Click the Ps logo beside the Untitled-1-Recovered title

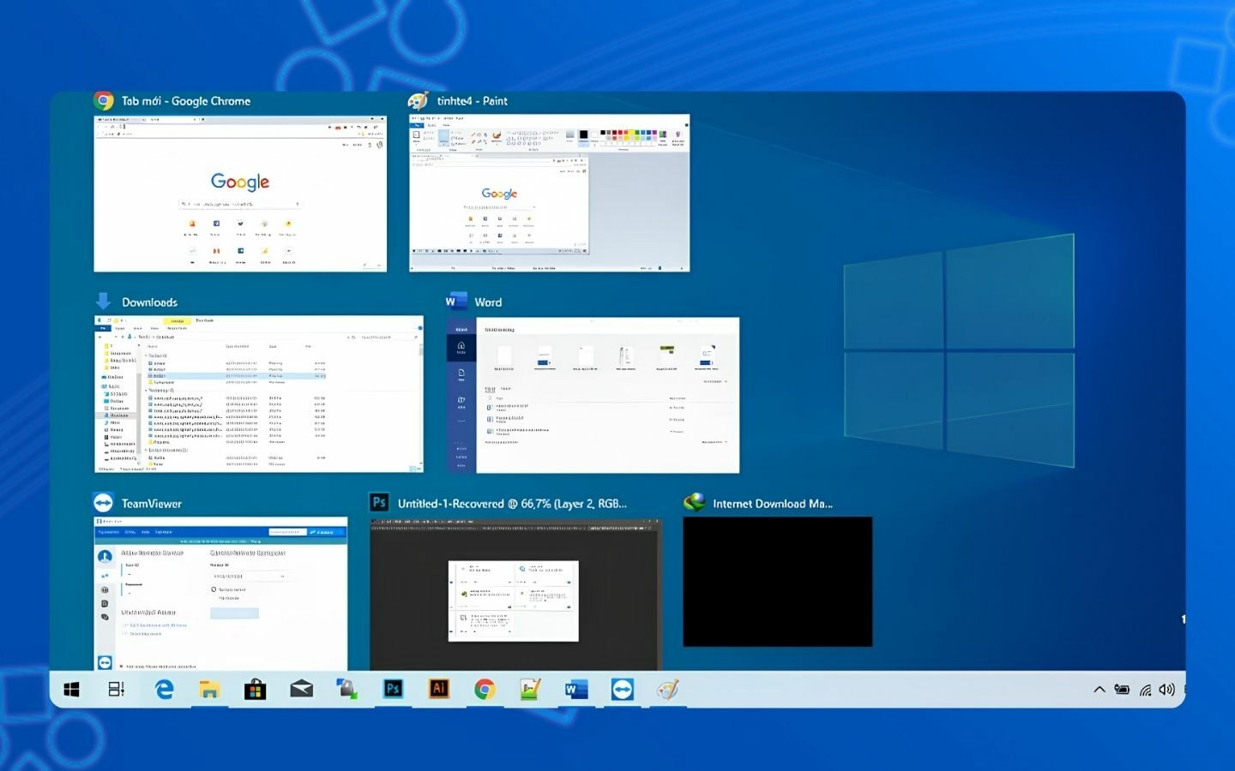379,503
